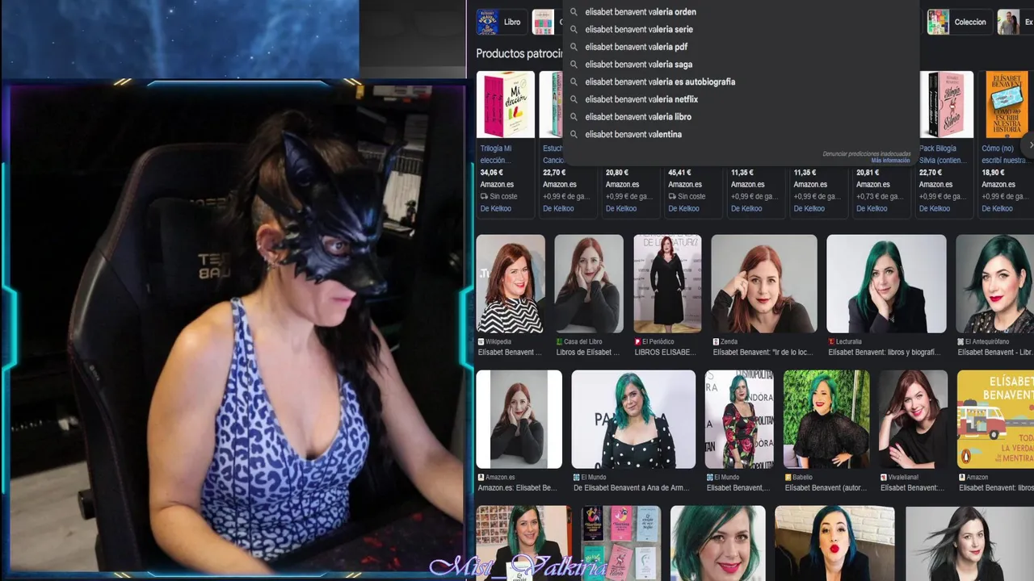Open El Periódico full-length image result
Image resolution: width=1034 pixels, height=581 pixels.
point(667,284)
